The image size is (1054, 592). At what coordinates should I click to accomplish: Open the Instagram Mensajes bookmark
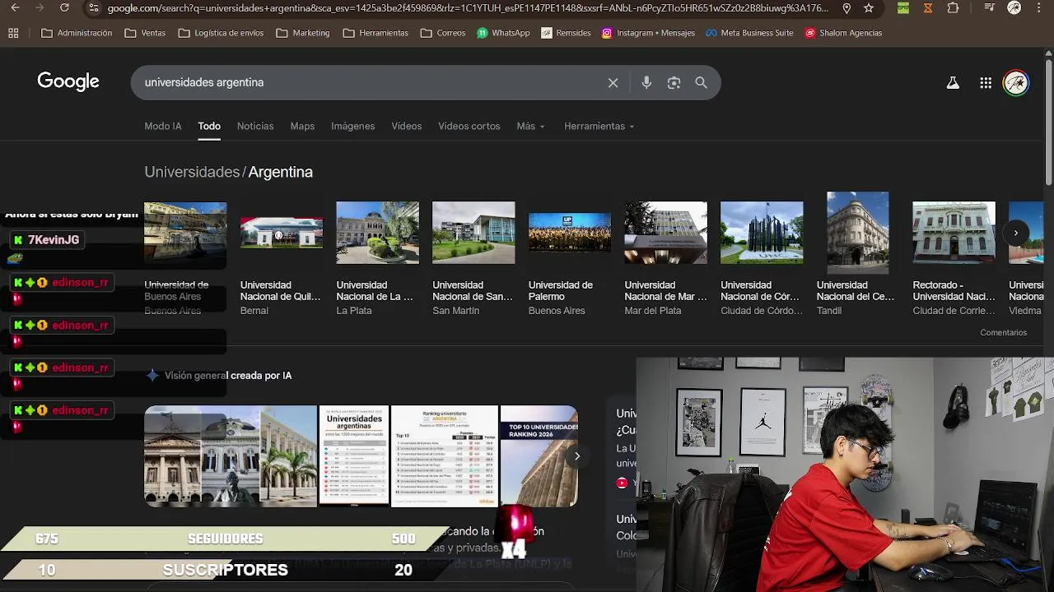coord(648,33)
